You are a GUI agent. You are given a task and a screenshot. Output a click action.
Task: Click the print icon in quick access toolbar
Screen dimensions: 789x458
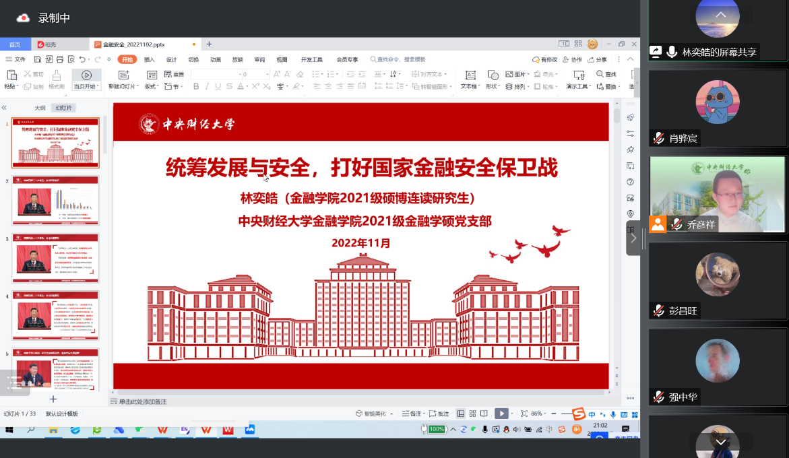(60, 59)
